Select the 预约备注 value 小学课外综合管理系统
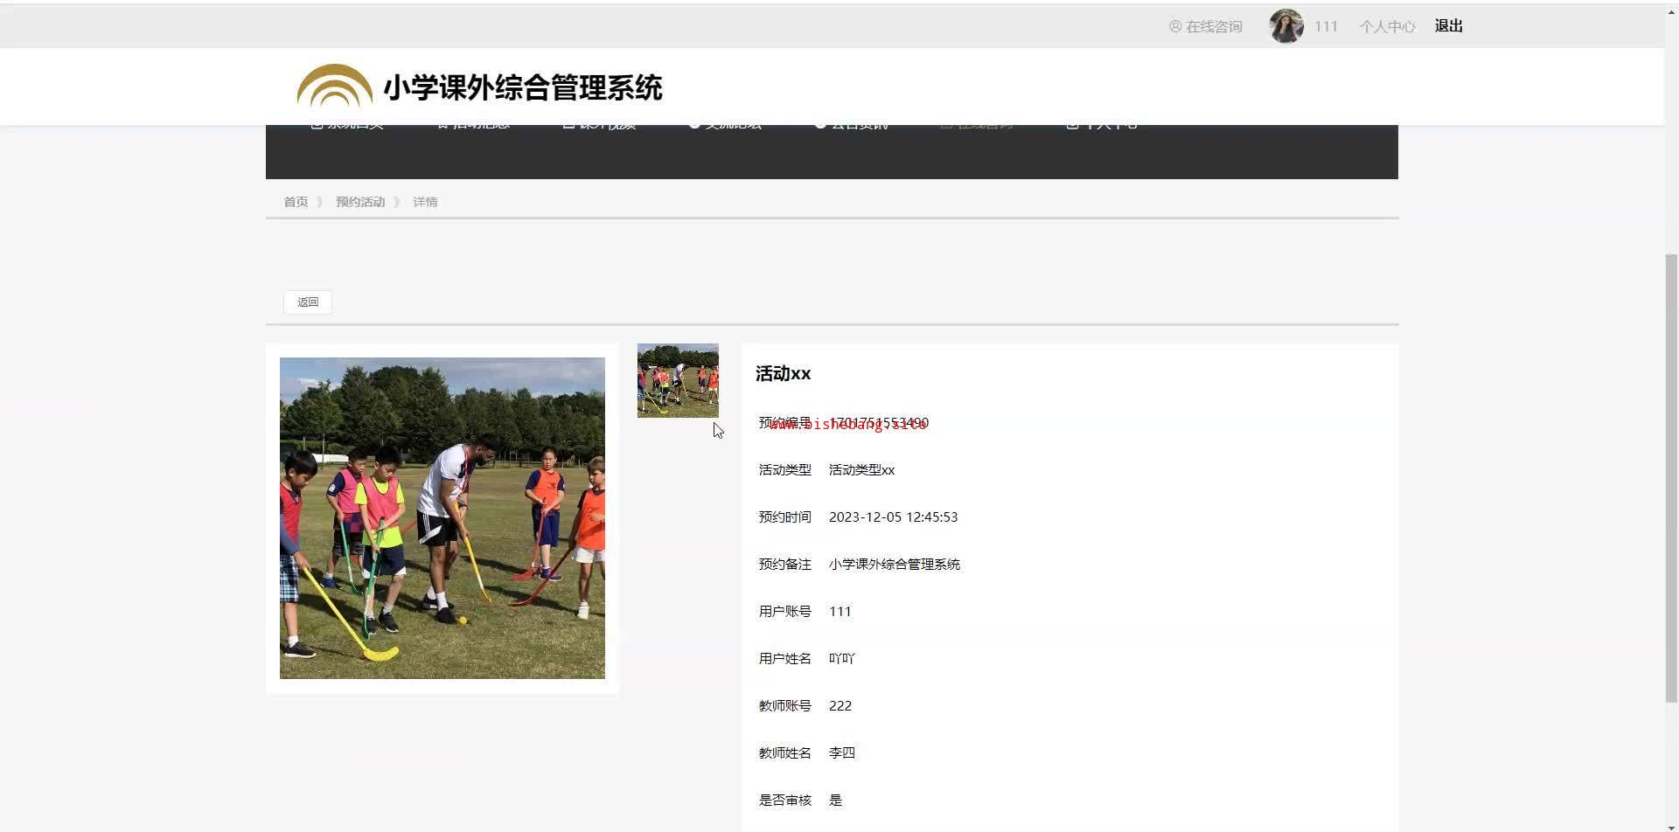The width and height of the screenshot is (1679, 832). point(895,565)
